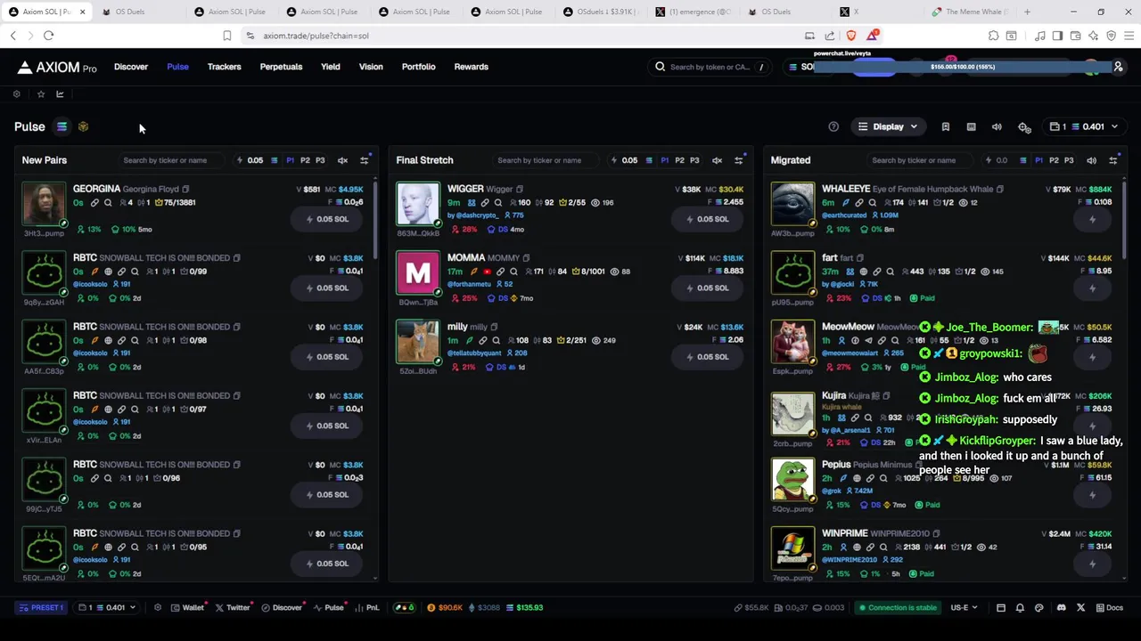Copy GEORGINA token name icon

pyautogui.click(x=185, y=189)
